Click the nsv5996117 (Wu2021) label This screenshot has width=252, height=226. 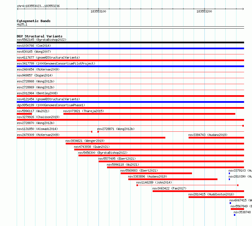(33, 111)
